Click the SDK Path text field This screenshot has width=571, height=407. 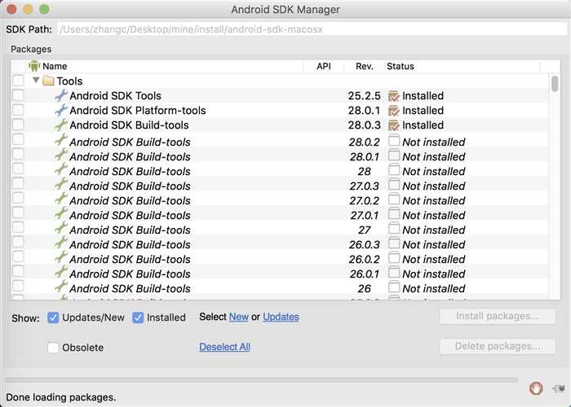(x=312, y=29)
